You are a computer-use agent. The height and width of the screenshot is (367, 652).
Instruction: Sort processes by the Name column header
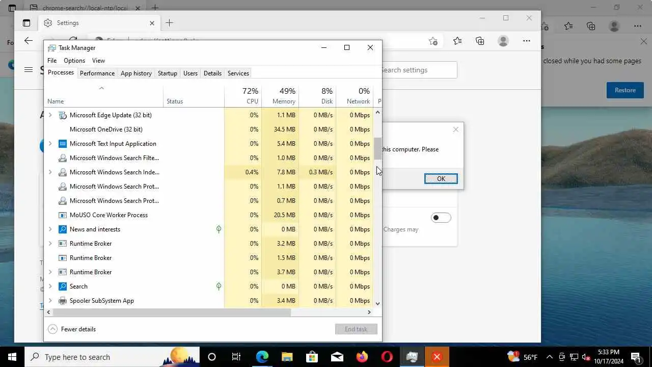coord(104,95)
